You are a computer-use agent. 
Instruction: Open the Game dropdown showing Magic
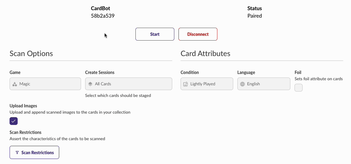tap(45, 84)
